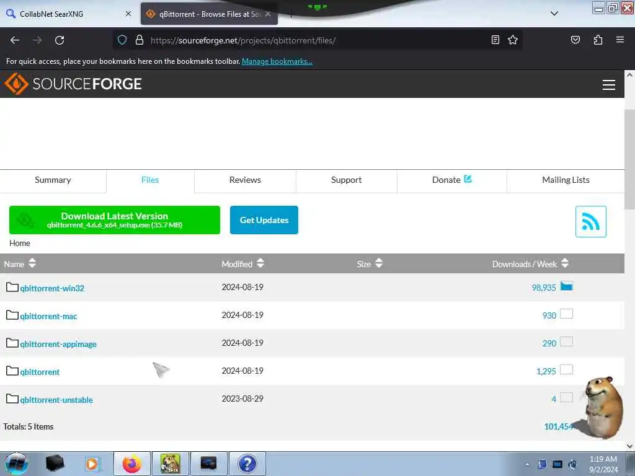Open the qbittorrent-win32 folder
635x476 pixels.
[x=52, y=288]
